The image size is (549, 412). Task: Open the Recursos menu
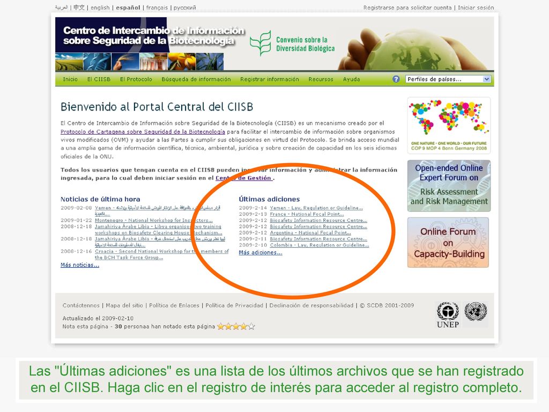[x=321, y=79]
